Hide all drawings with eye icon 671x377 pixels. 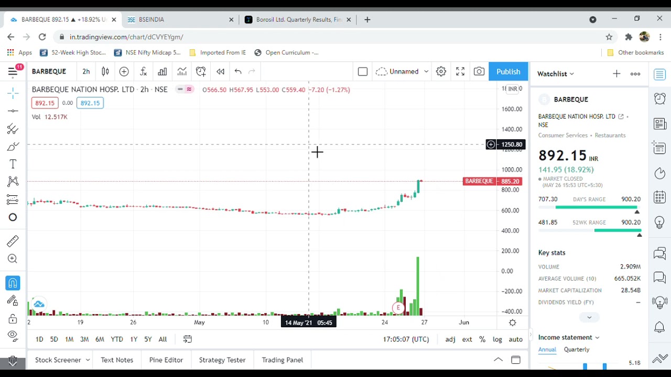(13, 335)
